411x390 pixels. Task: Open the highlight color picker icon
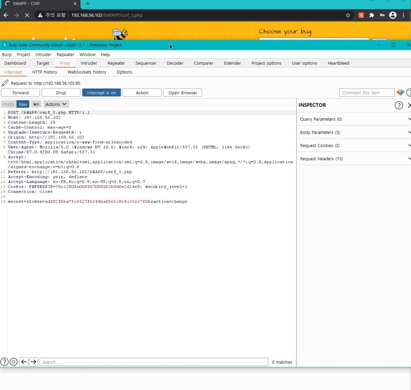(400, 92)
